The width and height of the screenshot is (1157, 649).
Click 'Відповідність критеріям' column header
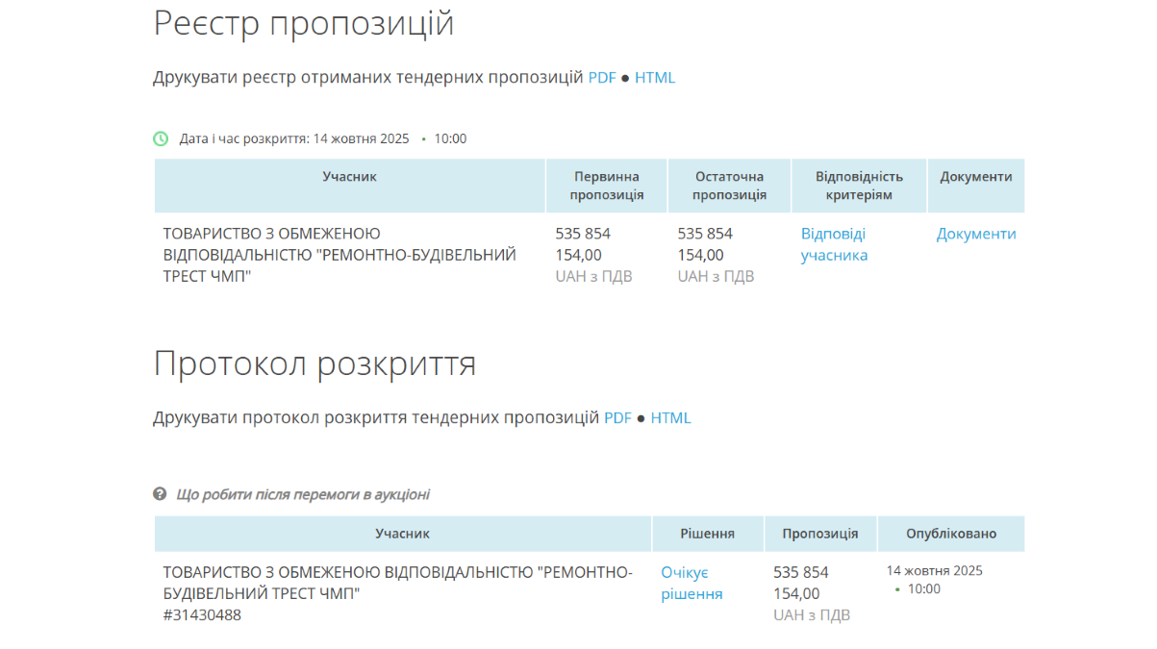859,186
